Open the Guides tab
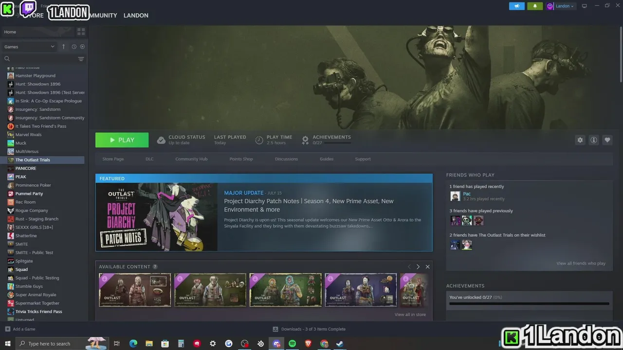This screenshot has width=623, height=350. [x=327, y=159]
